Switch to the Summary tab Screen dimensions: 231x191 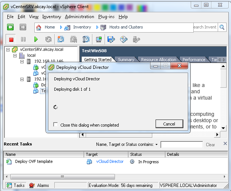(126, 60)
